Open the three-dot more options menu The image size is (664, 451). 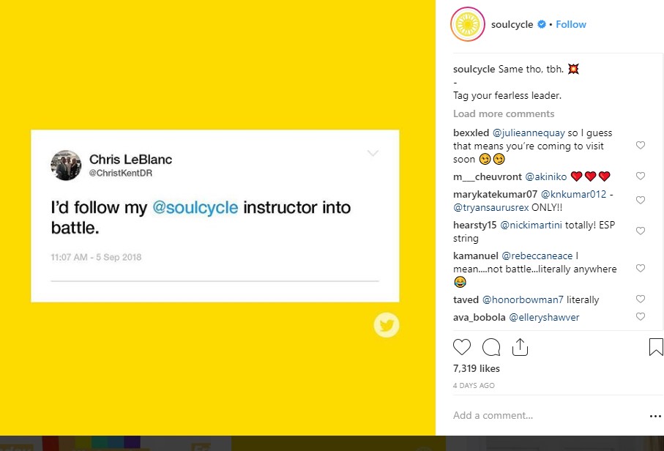coord(655,416)
